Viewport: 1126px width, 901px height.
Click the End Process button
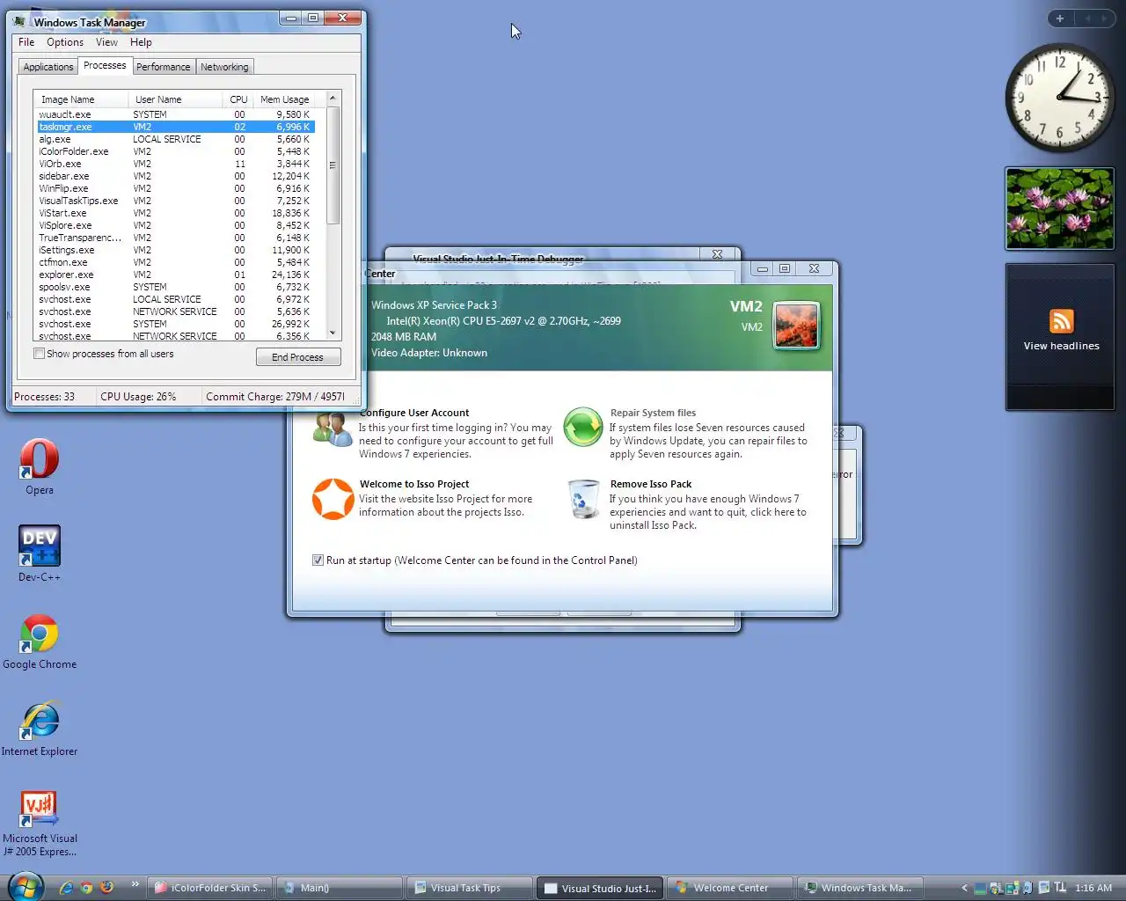[297, 357]
